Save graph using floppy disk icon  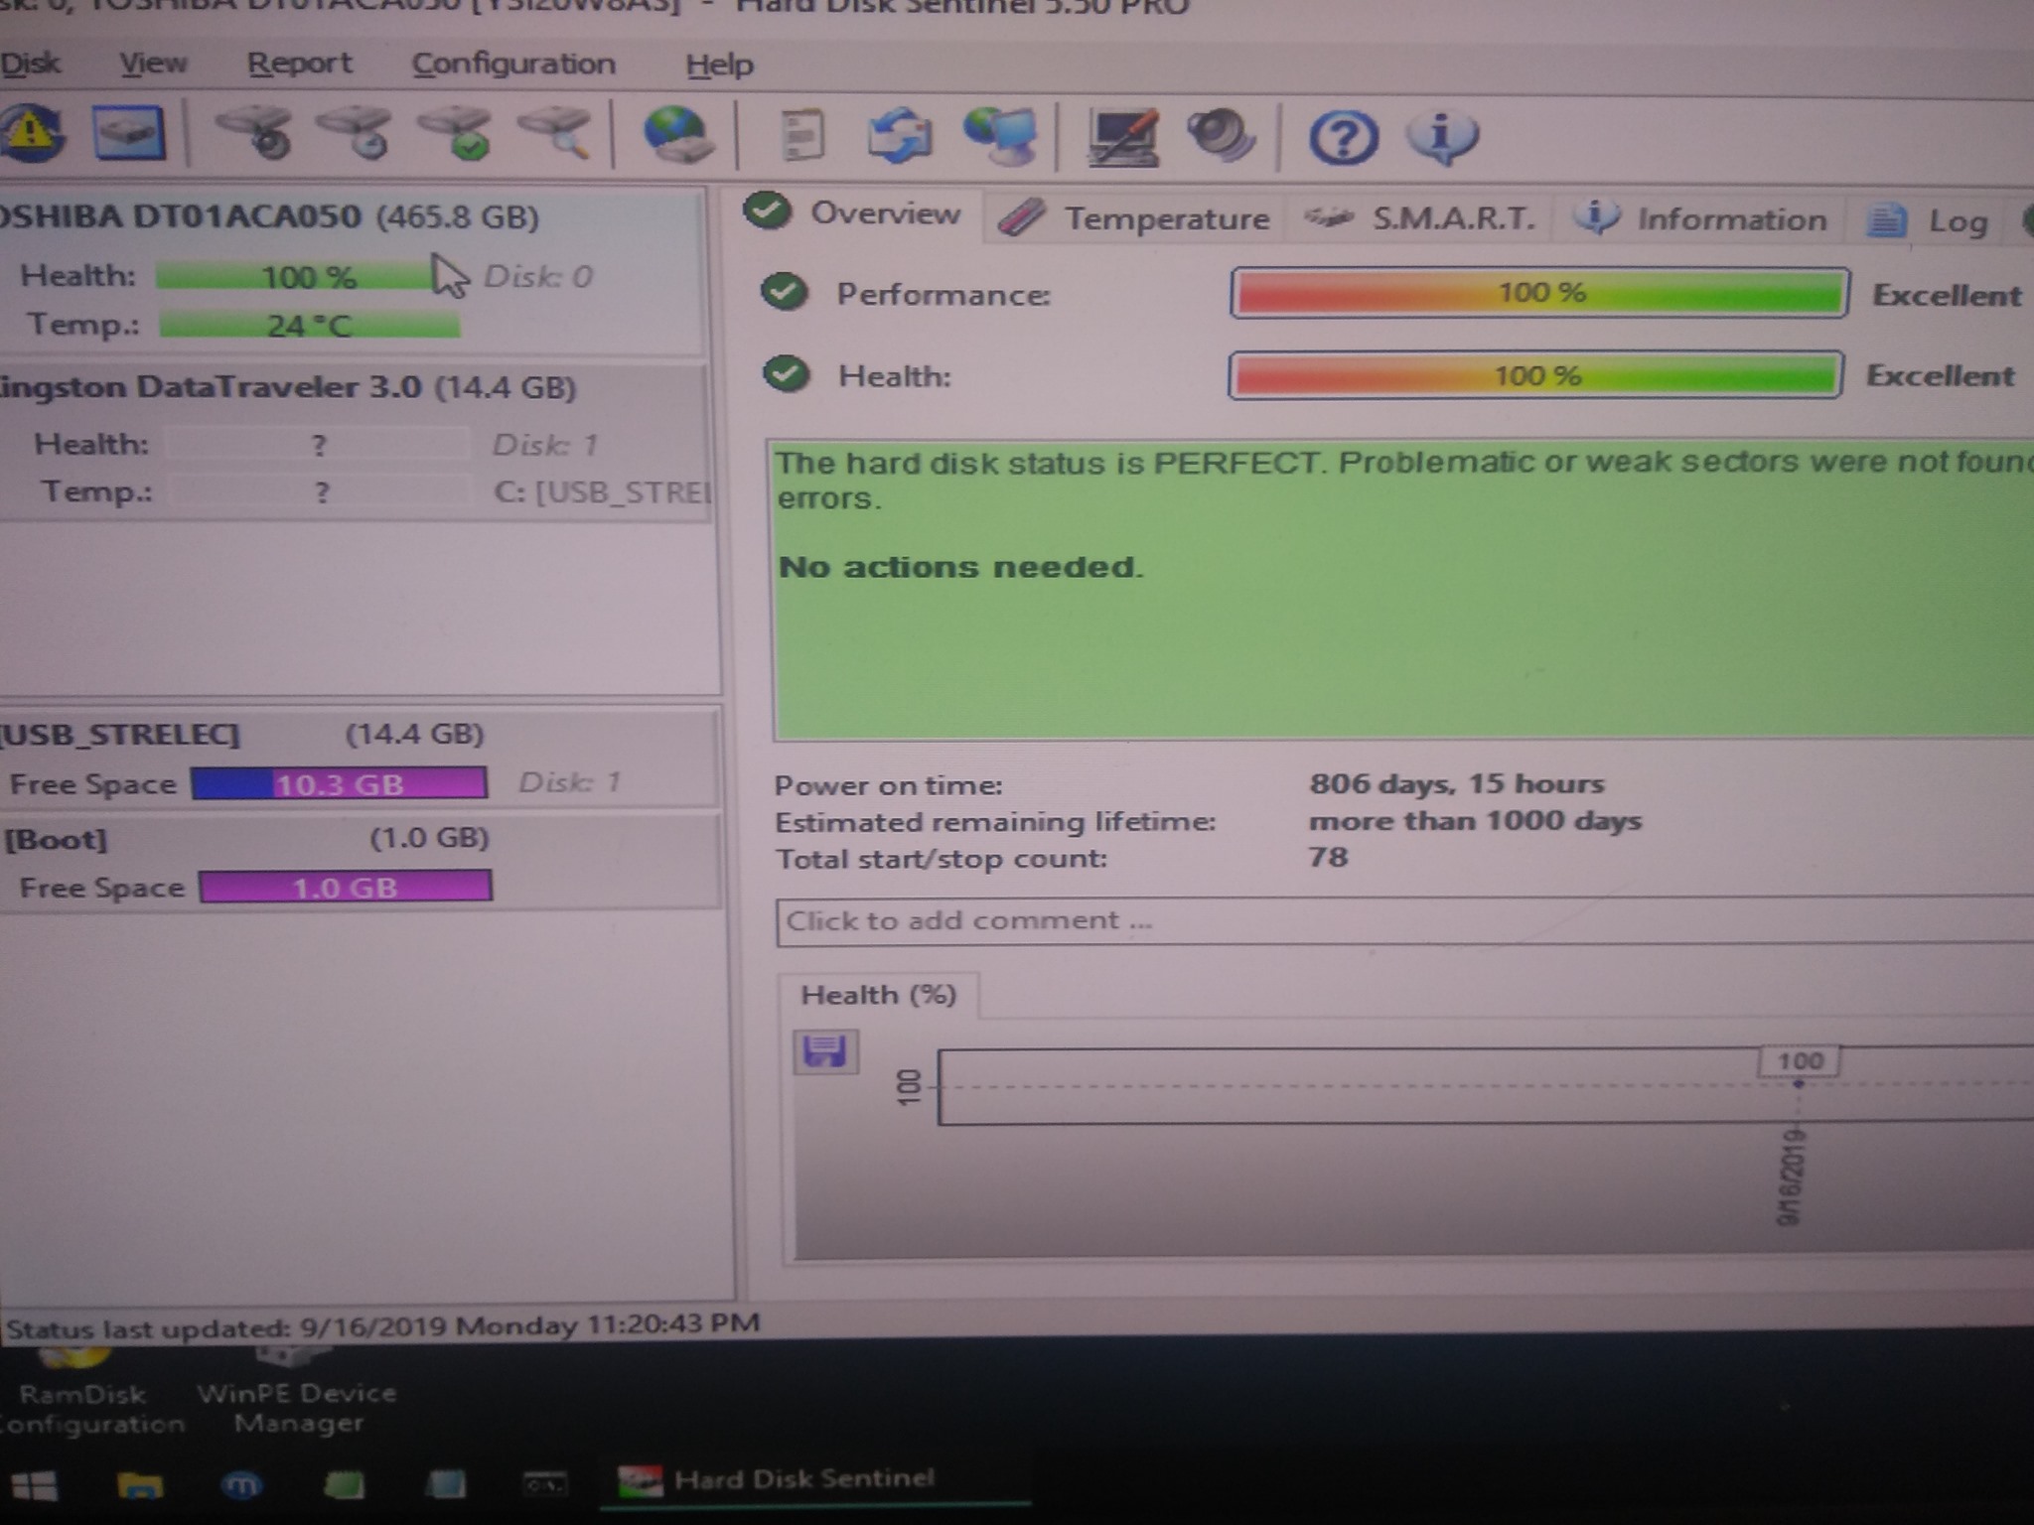[824, 1051]
